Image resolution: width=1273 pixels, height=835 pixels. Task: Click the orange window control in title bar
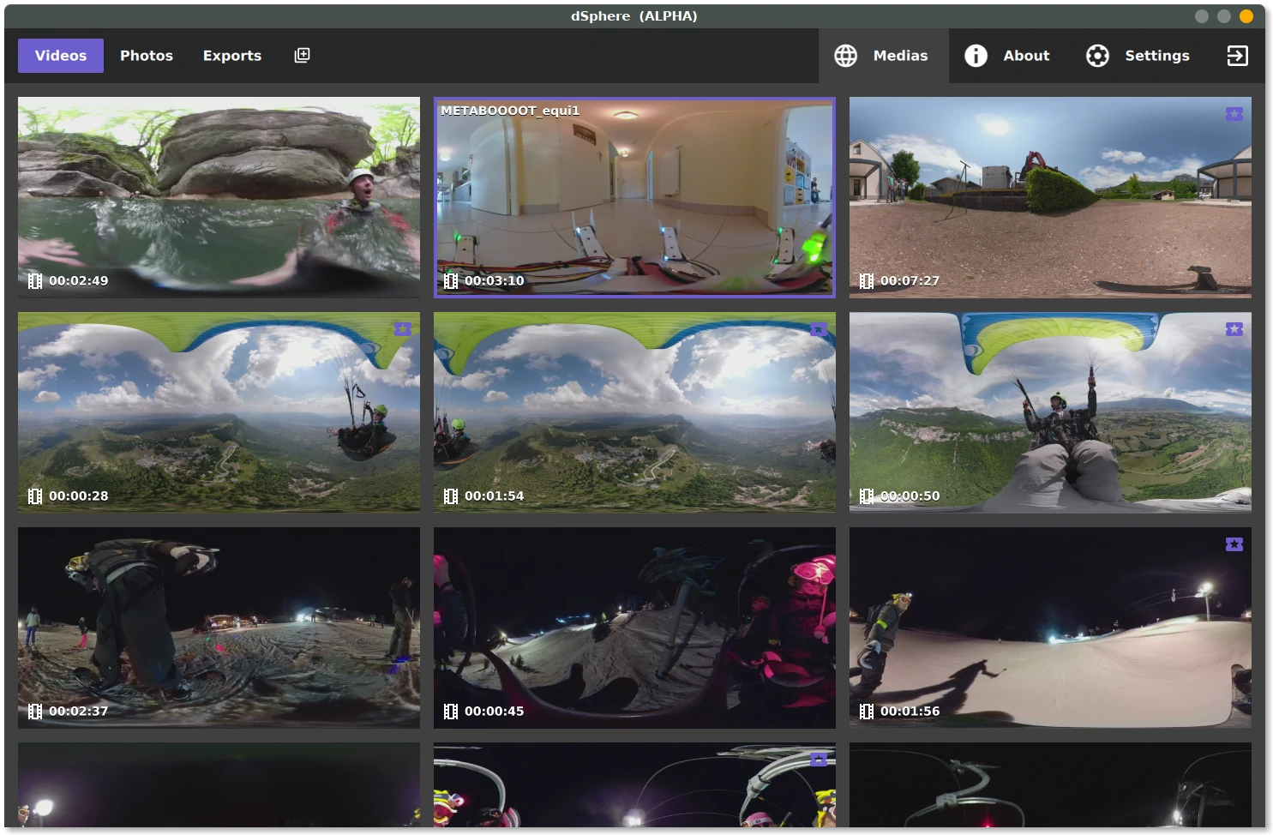click(1246, 16)
